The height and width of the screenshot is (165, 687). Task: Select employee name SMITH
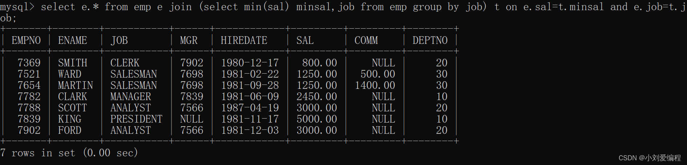click(x=73, y=63)
